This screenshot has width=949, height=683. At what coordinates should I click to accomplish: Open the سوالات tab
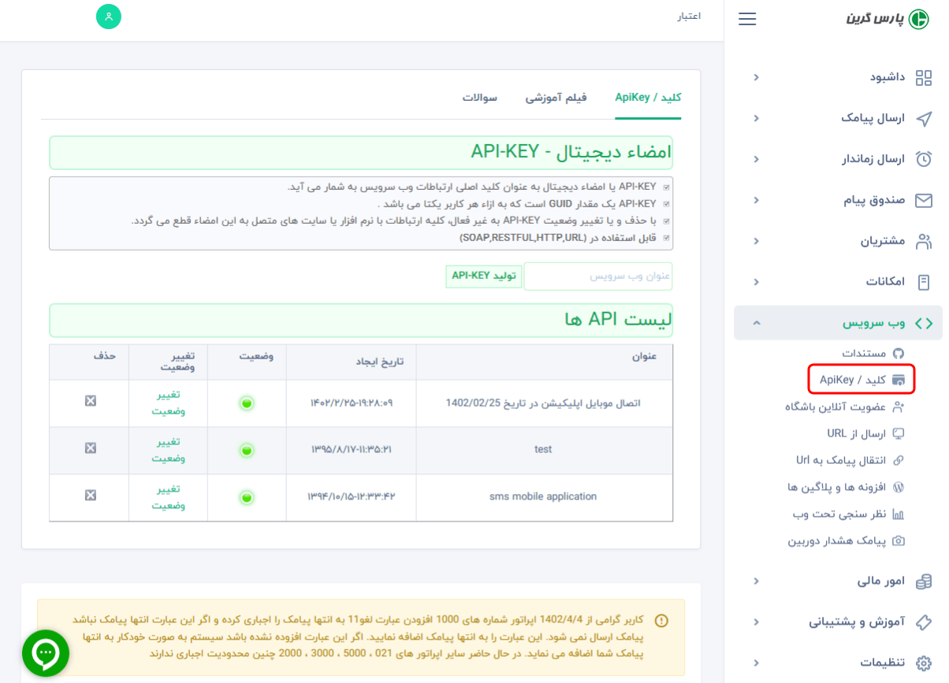481,99
